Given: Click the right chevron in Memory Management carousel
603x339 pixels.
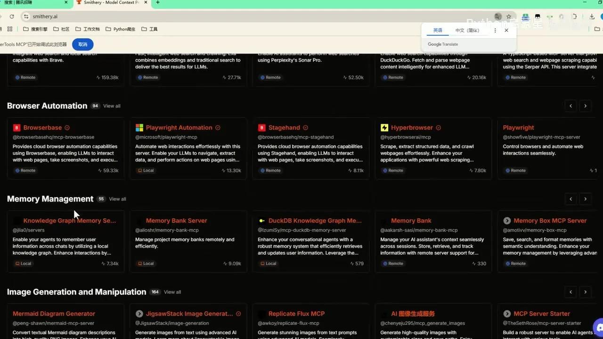Looking at the screenshot, I should [x=585, y=199].
